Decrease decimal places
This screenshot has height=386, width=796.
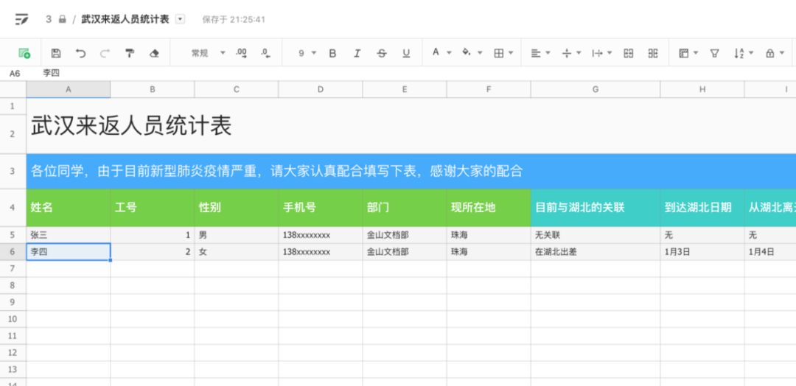265,53
